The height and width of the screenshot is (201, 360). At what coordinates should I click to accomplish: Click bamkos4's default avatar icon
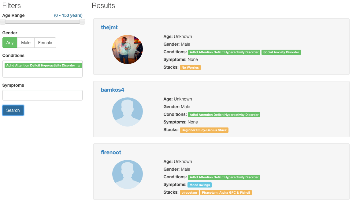pyautogui.click(x=128, y=112)
